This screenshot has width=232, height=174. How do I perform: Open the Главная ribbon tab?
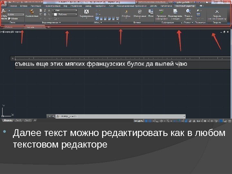point(13,6)
